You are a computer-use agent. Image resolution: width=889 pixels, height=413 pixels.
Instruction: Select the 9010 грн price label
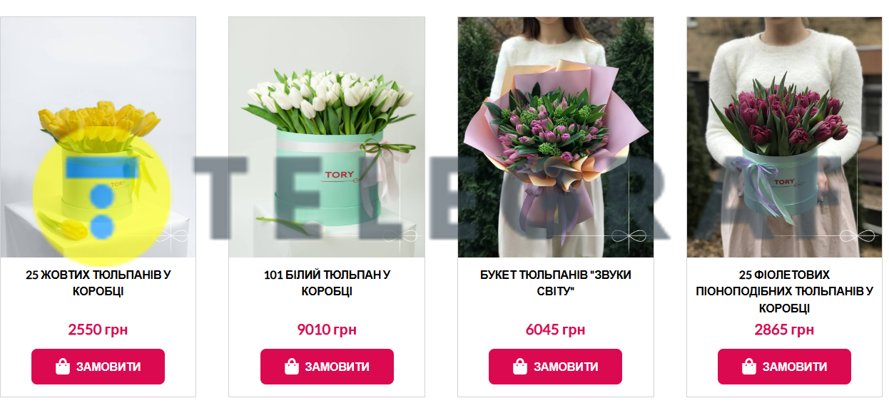pyautogui.click(x=327, y=330)
